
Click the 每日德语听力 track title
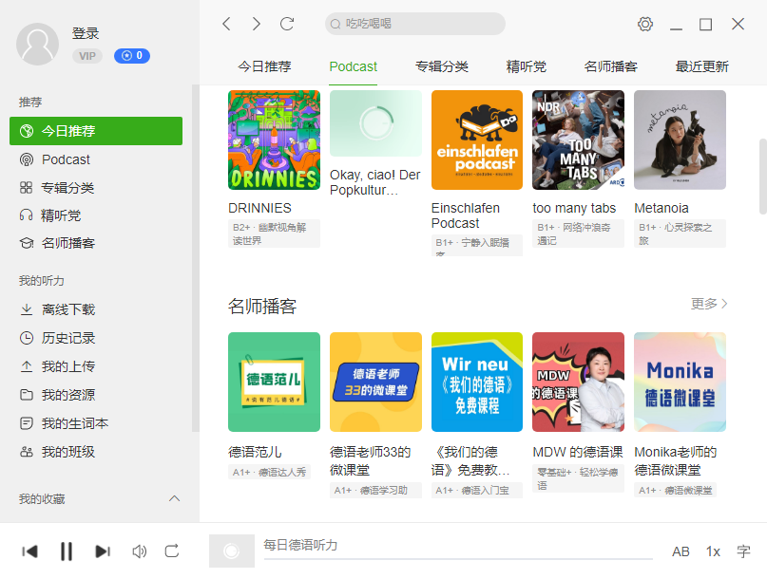click(x=300, y=545)
